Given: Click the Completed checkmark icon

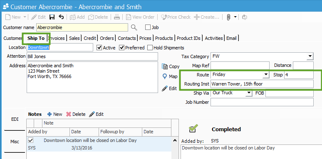Looking at the screenshot, I should pos(193,129).
